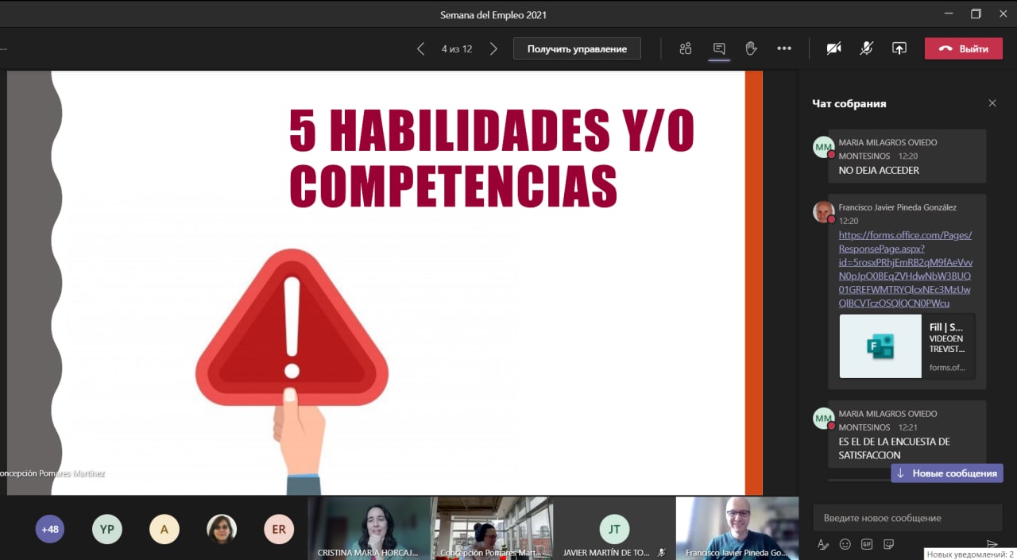Restore down the Teams meeting window
1017x560 pixels.
click(x=976, y=14)
